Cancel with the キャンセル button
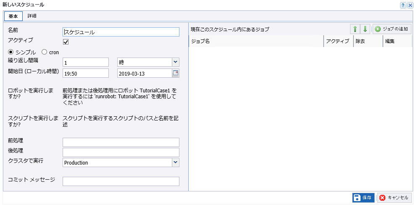Screen dimensions: 416x207 click(395, 197)
